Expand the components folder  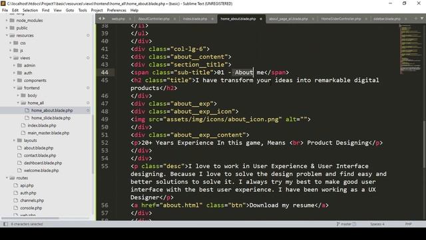[15, 80]
